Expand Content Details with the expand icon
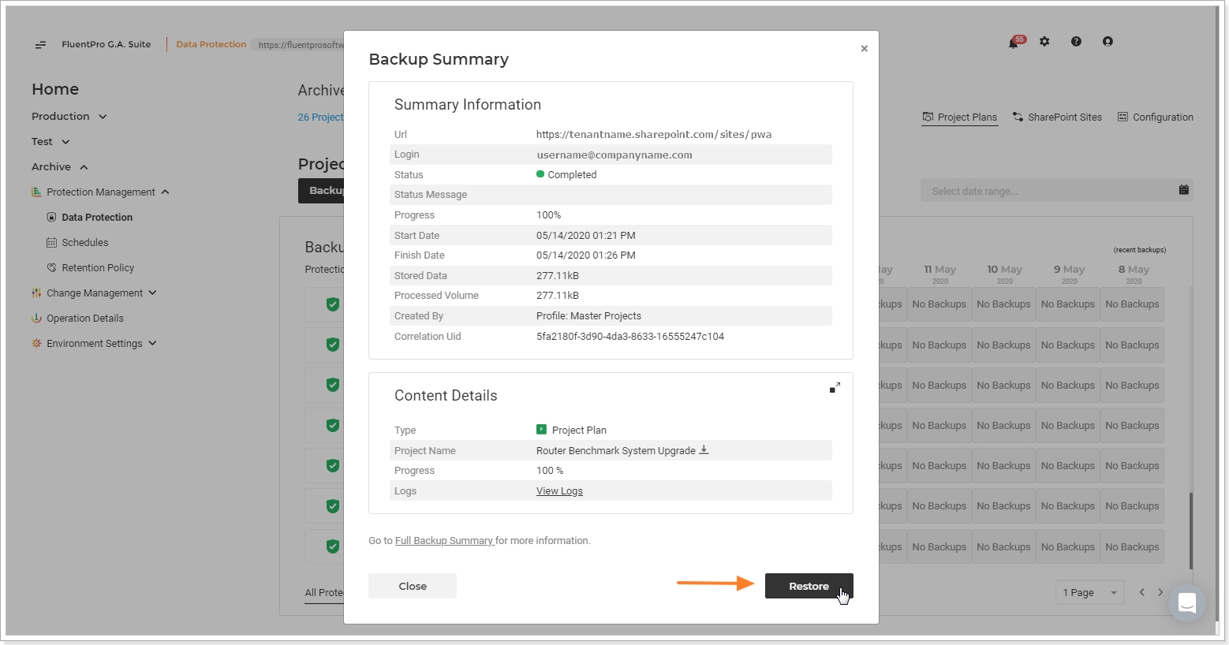1229x645 pixels. tap(835, 388)
